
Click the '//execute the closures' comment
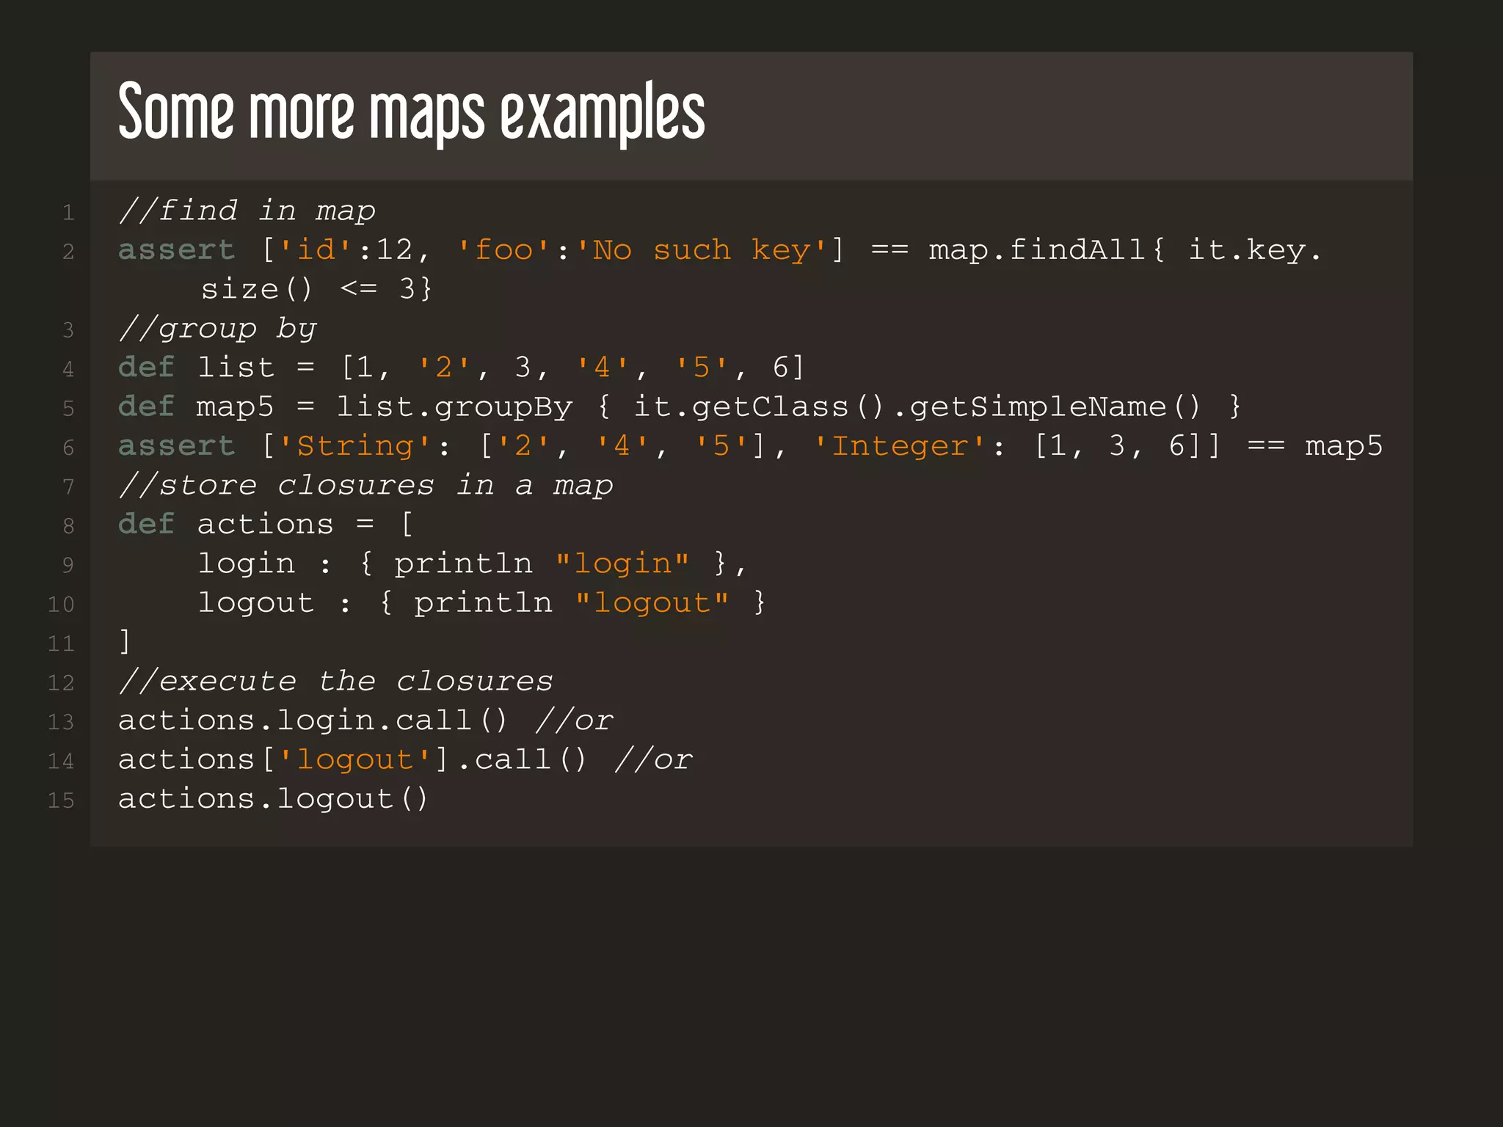click(335, 681)
